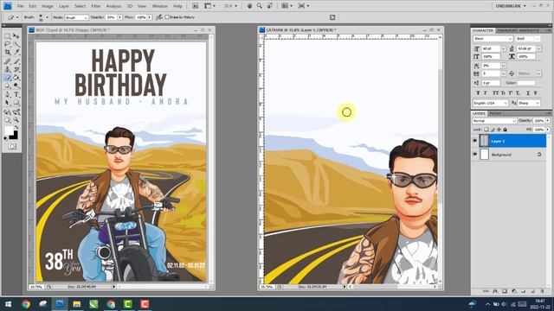Enable airbrush mode in options bar

click(159, 17)
